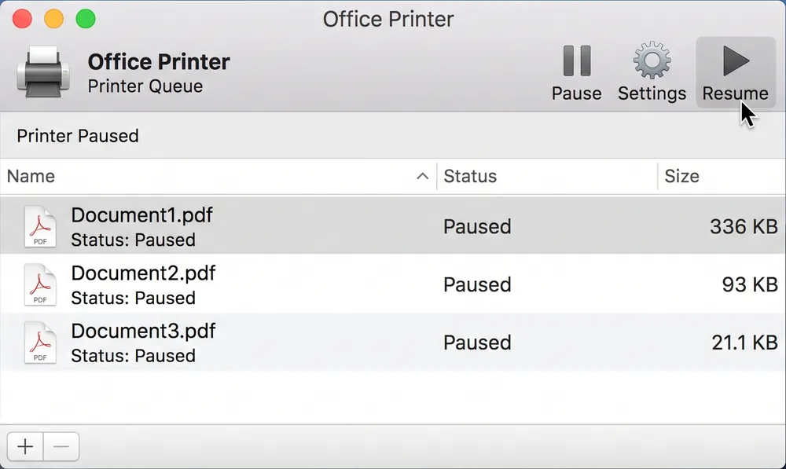Select the Document1.pdf job name

pyautogui.click(x=141, y=215)
